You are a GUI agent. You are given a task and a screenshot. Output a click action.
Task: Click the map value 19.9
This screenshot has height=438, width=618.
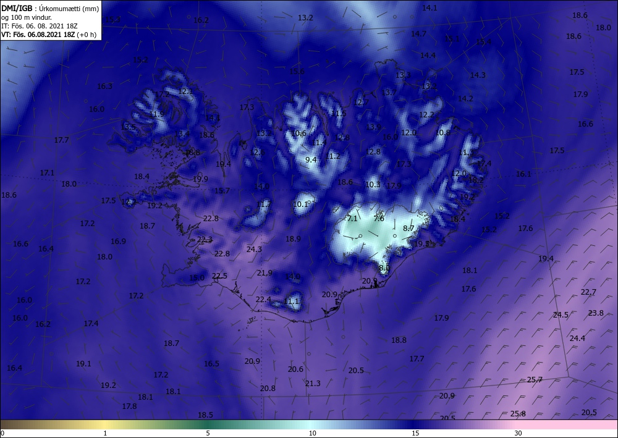click(x=200, y=179)
